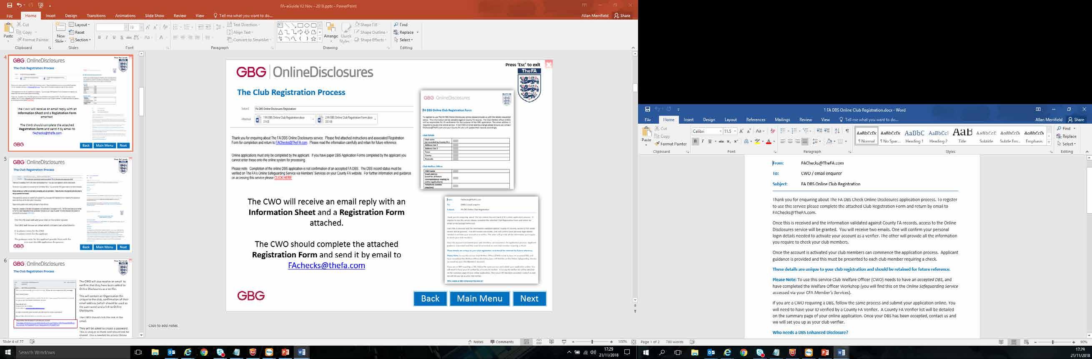Image resolution: width=1092 pixels, height=359 pixels.
Task: Click the Sort icon in Word's Paragraph group
Action: (x=837, y=131)
